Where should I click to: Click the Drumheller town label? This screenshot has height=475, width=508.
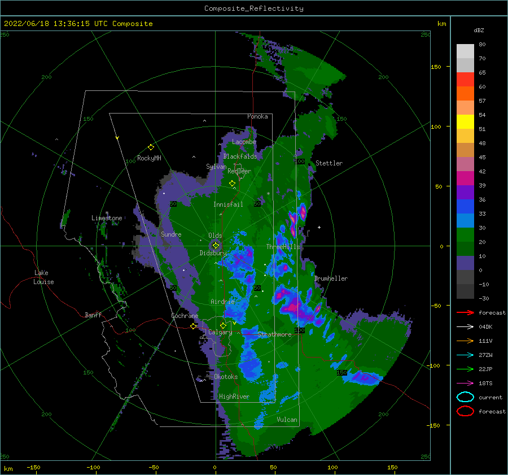331,278
